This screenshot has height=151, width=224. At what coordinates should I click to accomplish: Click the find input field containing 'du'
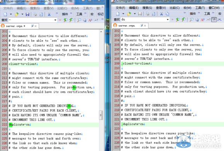tap(144, 20)
